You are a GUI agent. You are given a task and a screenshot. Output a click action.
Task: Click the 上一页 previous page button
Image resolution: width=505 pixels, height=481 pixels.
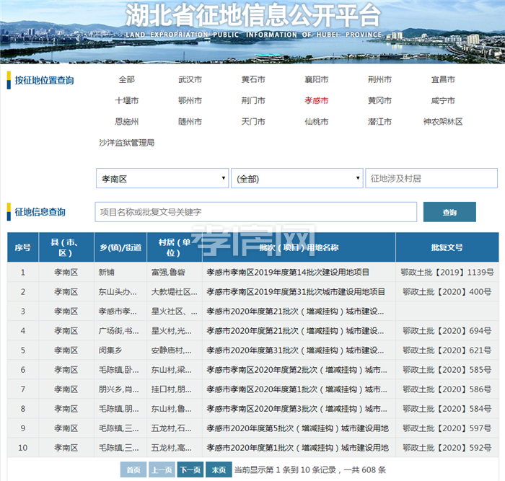coord(162,469)
